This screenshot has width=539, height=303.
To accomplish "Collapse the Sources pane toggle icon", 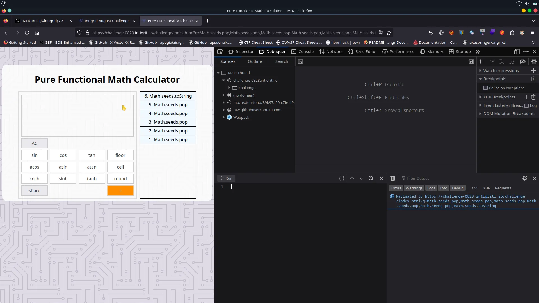I will click(300, 61).
